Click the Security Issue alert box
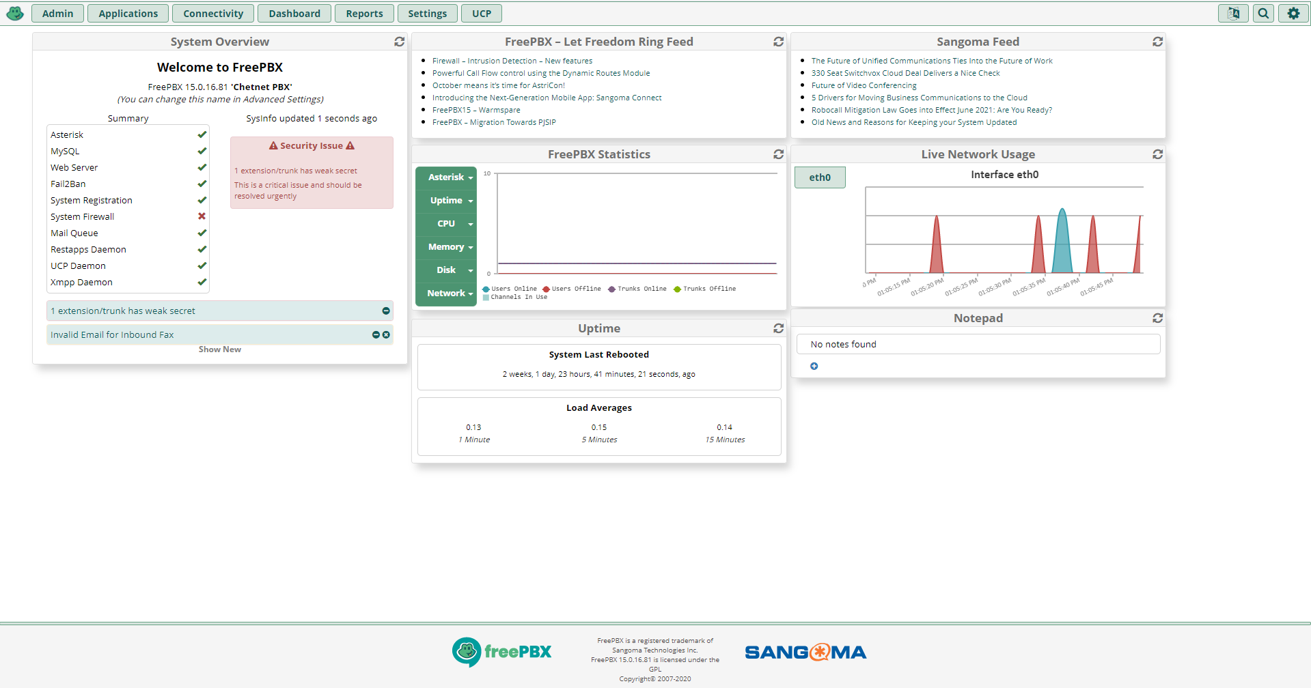 point(312,173)
